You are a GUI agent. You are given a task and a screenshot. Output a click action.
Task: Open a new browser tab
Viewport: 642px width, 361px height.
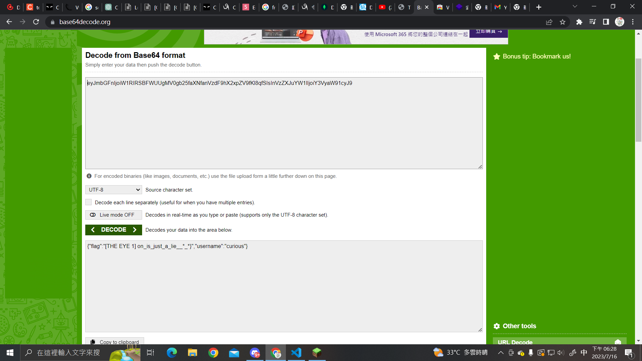538,7
